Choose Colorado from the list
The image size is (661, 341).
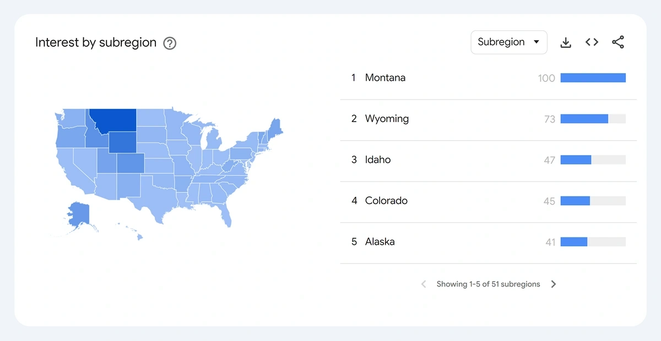click(x=488, y=201)
